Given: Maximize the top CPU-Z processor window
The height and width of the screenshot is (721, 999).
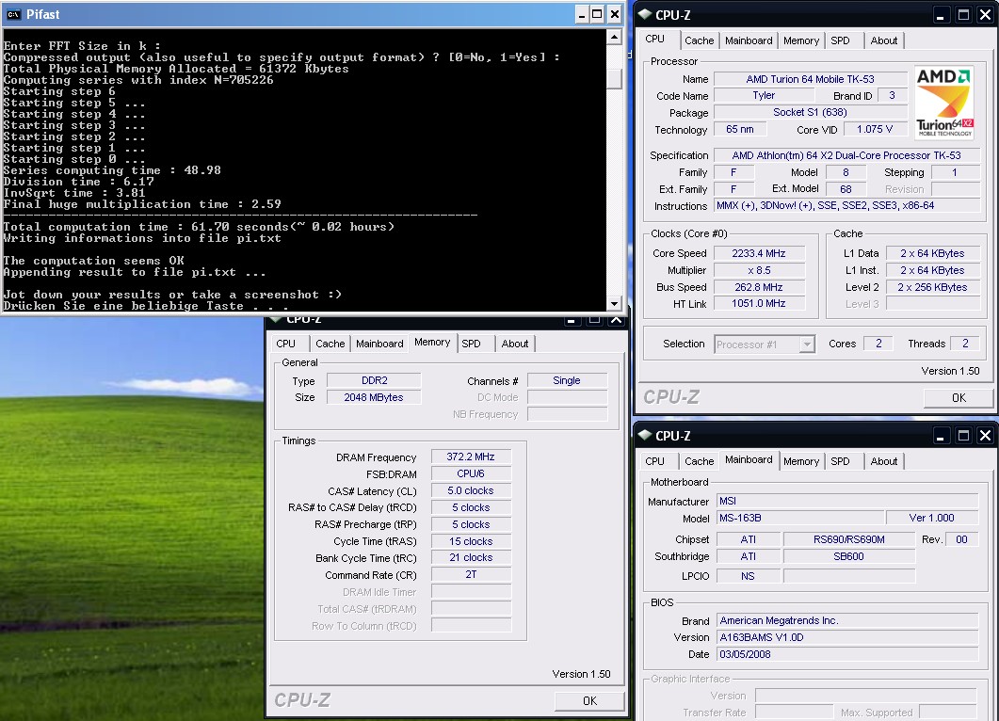Looking at the screenshot, I should (963, 15).
